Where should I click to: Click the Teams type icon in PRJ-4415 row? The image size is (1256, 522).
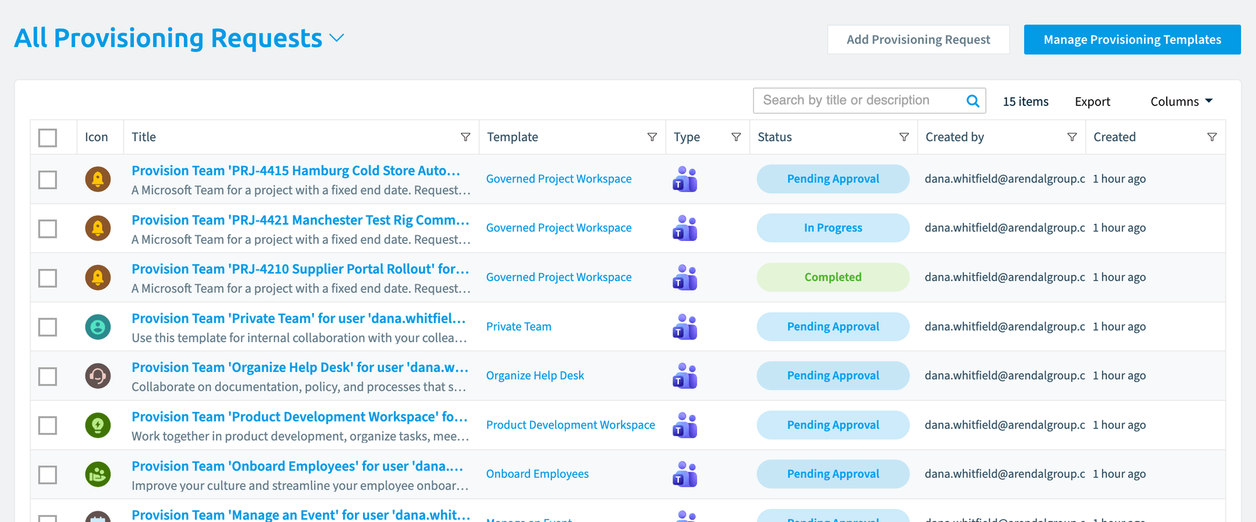pyautogui.click(x=685, y=179)
